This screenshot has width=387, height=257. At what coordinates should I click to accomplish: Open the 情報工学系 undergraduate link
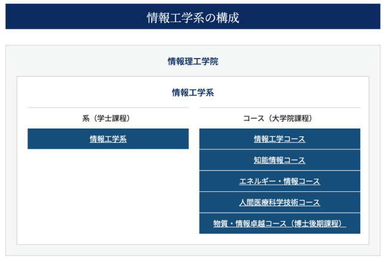point(108,139)
